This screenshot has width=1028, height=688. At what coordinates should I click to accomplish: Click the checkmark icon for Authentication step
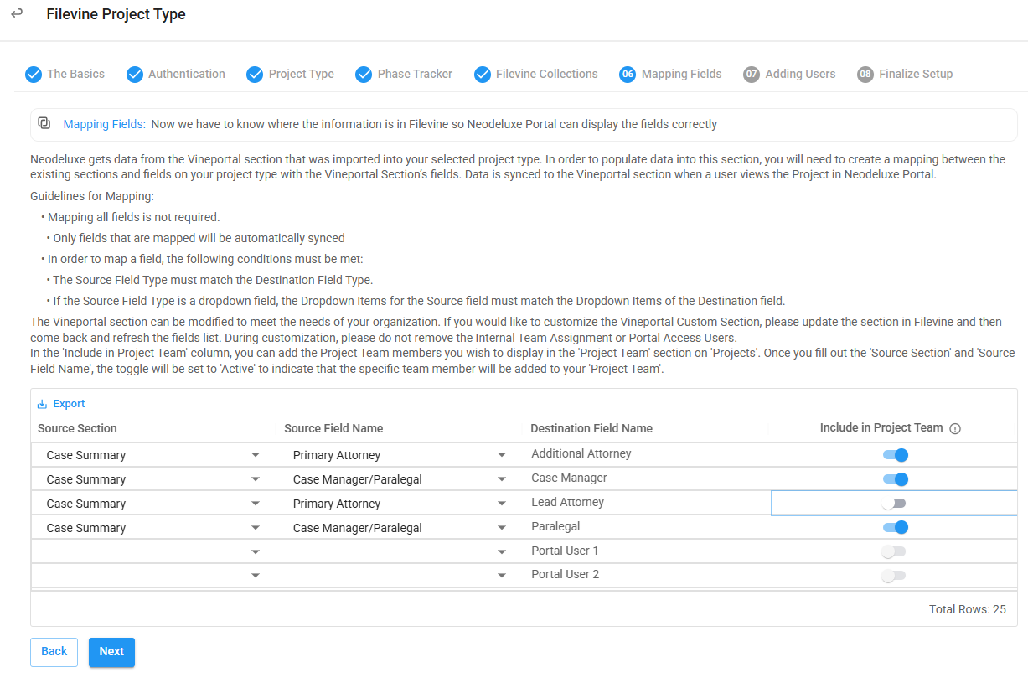tap(135, 75)
